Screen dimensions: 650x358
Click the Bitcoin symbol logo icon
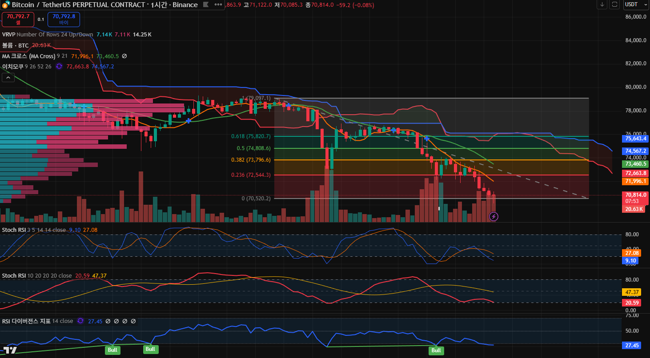[x=6, y=5]
